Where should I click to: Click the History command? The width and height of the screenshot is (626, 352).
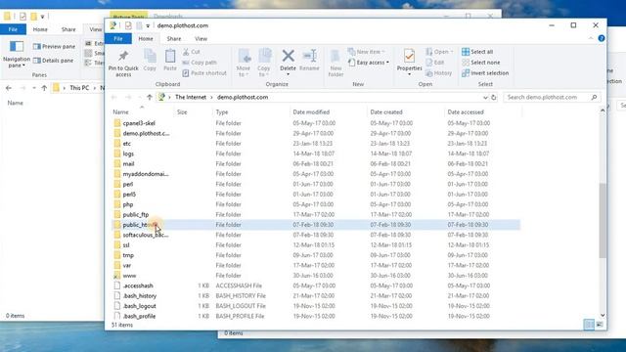(439, 73)
